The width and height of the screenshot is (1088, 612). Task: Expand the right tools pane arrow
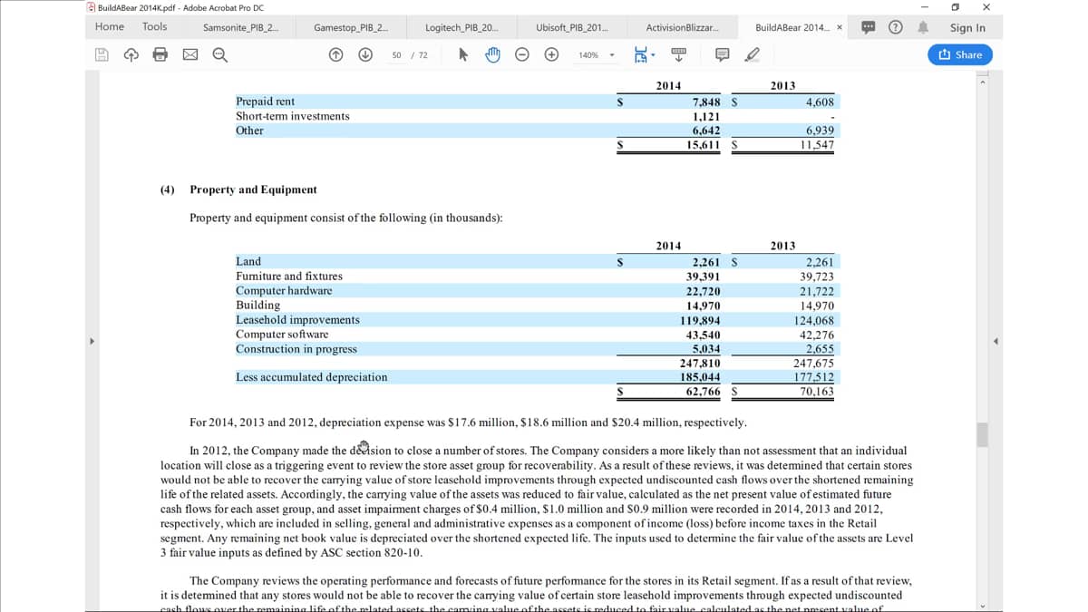996,342
